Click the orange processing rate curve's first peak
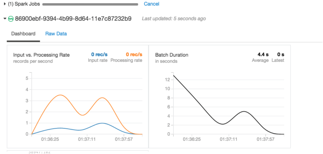The image size is (323, 154). (x=60, y=95)
